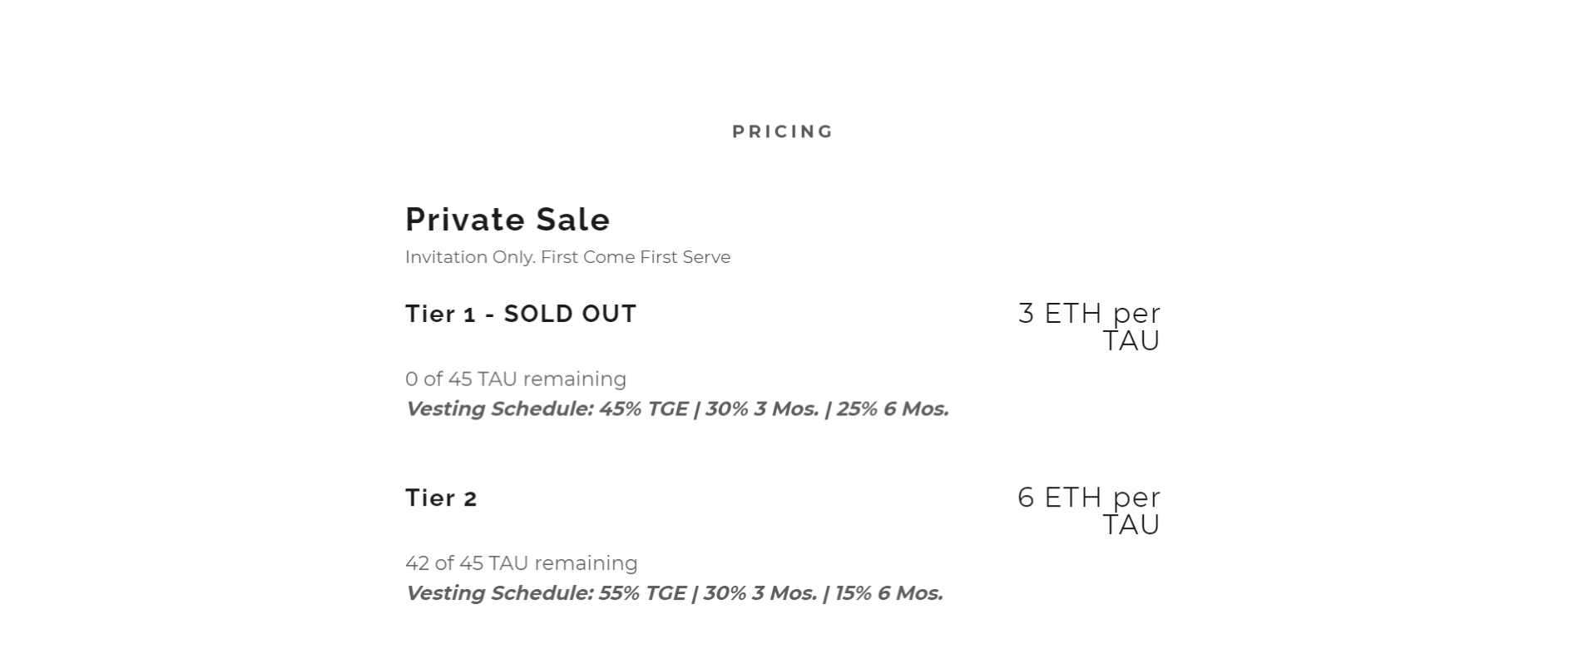Screen dimensions: 1569x649
Task: Click the Tier 2 heading
Action: 441,498
